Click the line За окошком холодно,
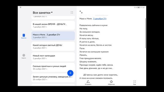 point(90,32)
